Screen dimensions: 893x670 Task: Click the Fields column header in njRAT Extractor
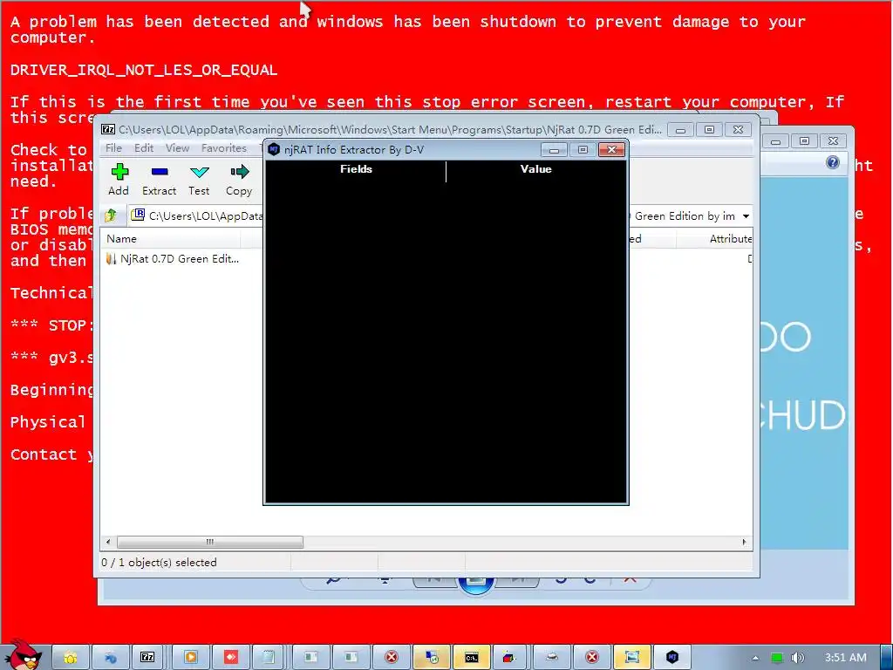356,169
